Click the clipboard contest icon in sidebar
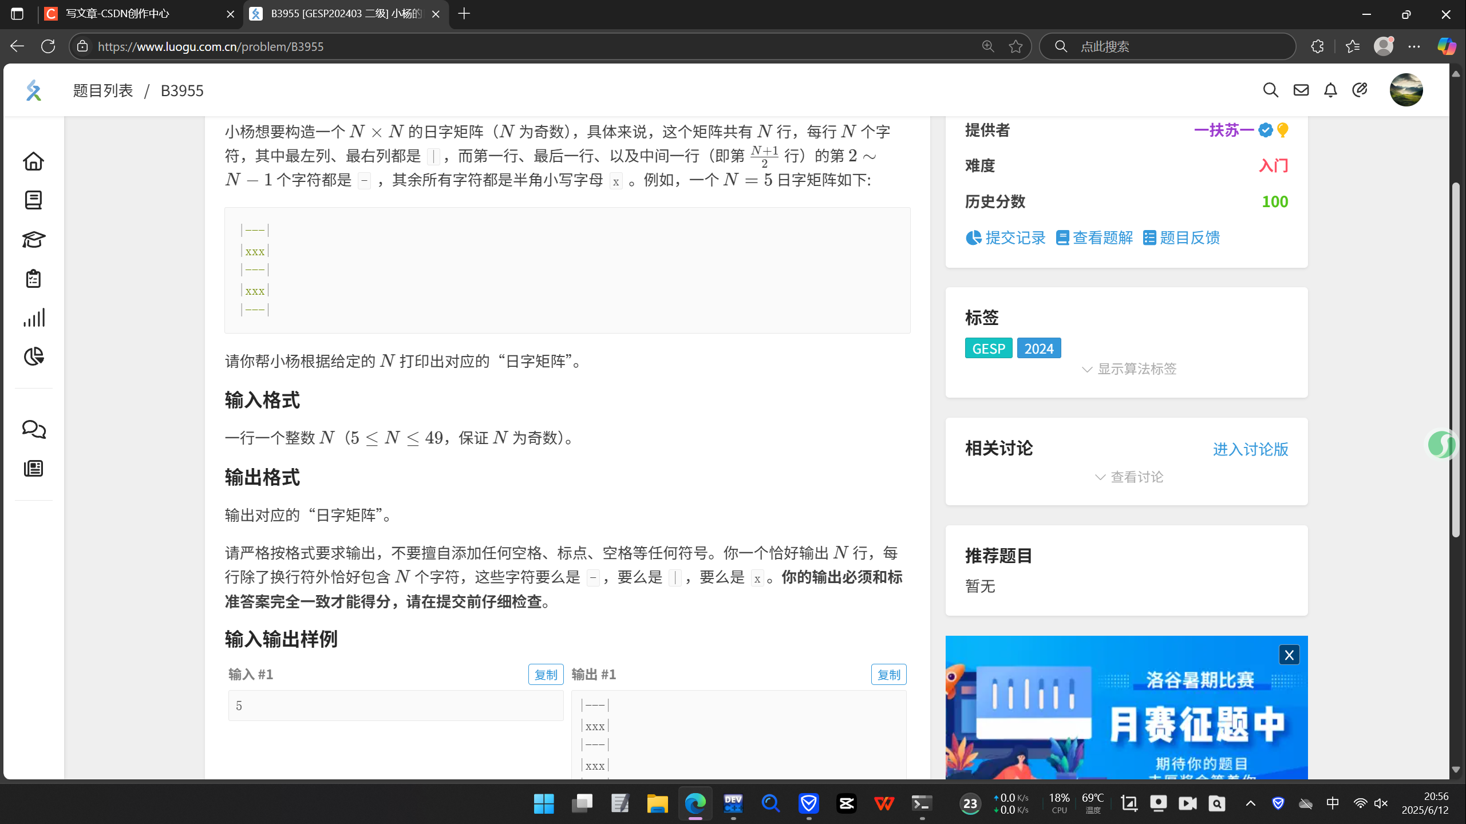 [33, 279]
